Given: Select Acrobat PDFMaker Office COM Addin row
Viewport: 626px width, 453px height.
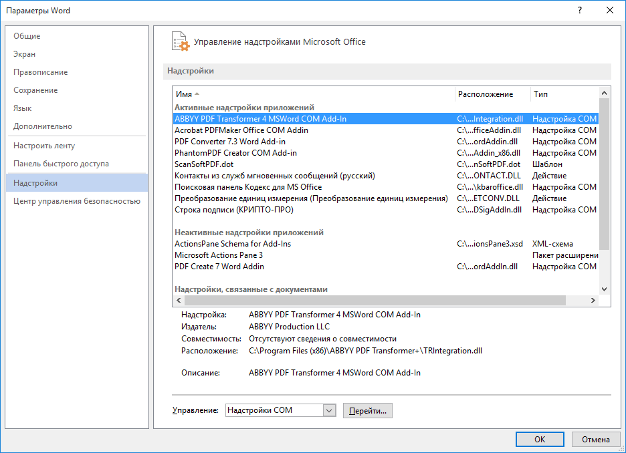Looking at the screenshot, I should 386,130.
